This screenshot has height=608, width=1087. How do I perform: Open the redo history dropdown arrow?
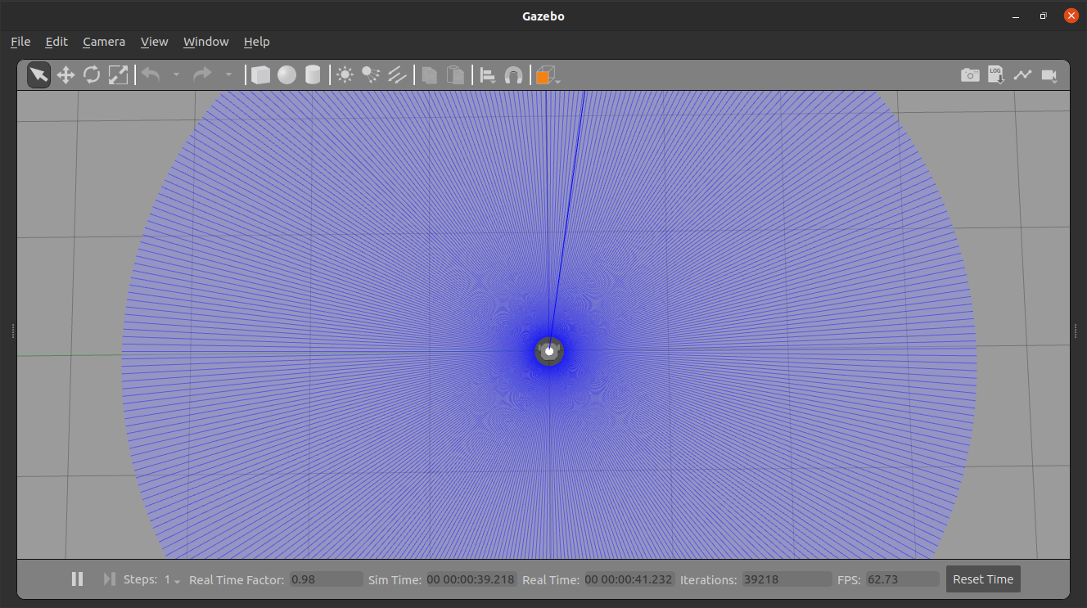tap(228, 75)
